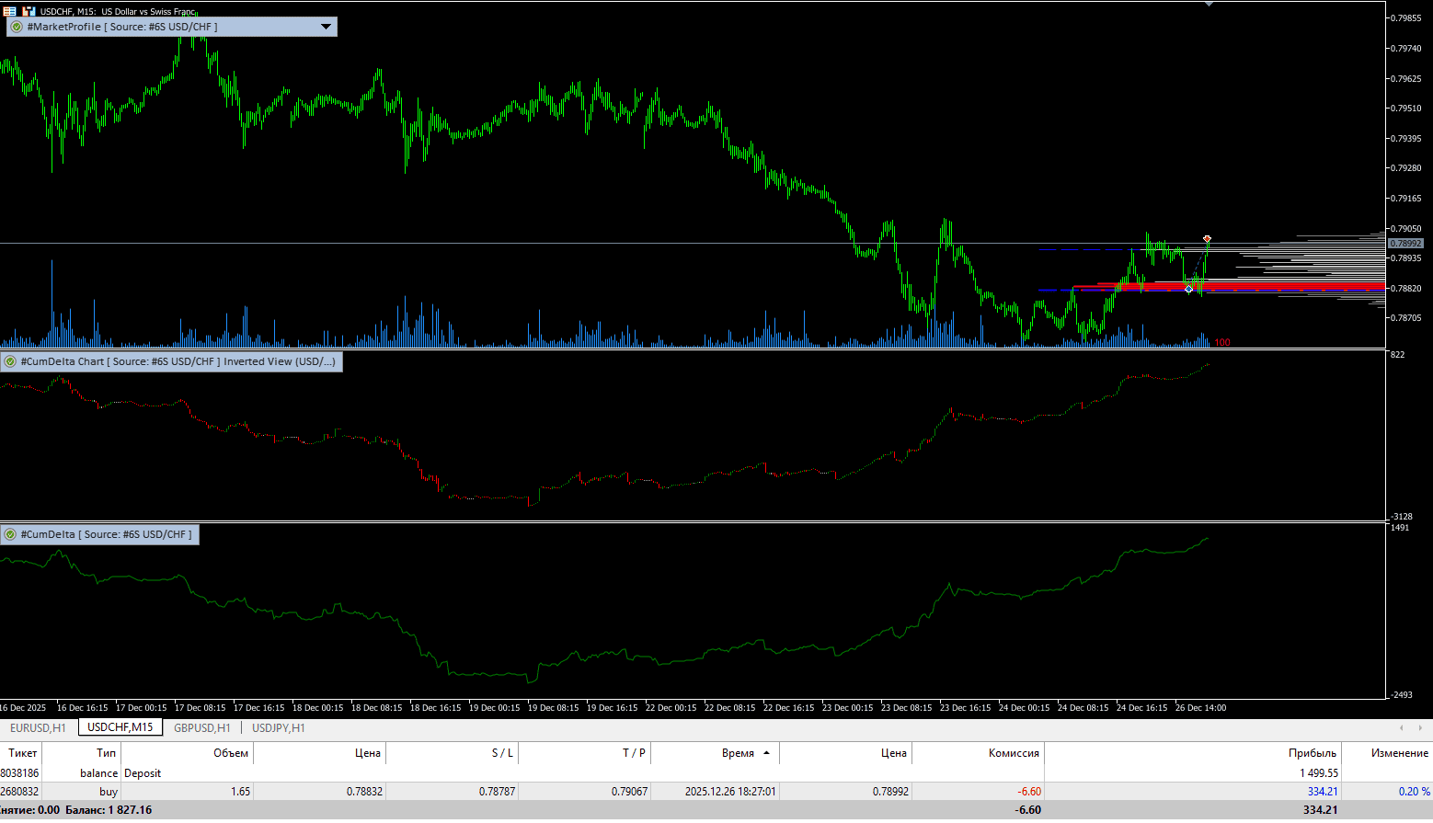Click the CumDelta Chart indicator status icon

tap(10, 361)
